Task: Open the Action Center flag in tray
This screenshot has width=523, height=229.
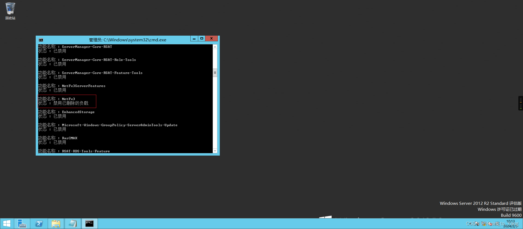Action: click(x=477, y=224)
